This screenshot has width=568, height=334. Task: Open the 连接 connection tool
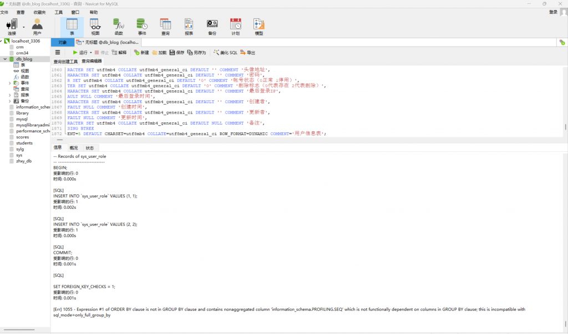[x=12, y=27]
